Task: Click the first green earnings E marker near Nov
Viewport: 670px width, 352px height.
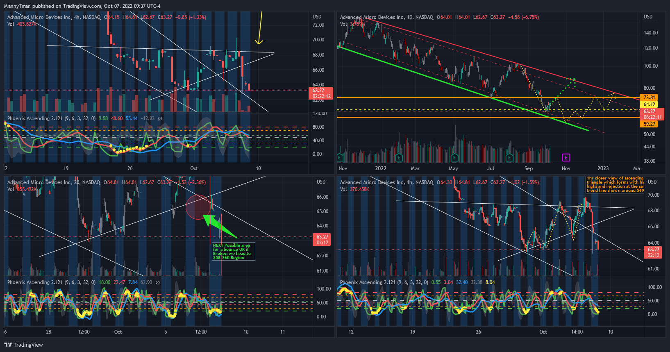Action: (340, 157)
